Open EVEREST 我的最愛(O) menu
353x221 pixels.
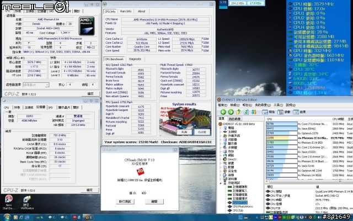(263, 105)
